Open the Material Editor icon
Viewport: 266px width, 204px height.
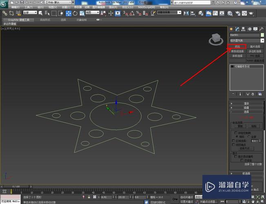tap(230, 13)
